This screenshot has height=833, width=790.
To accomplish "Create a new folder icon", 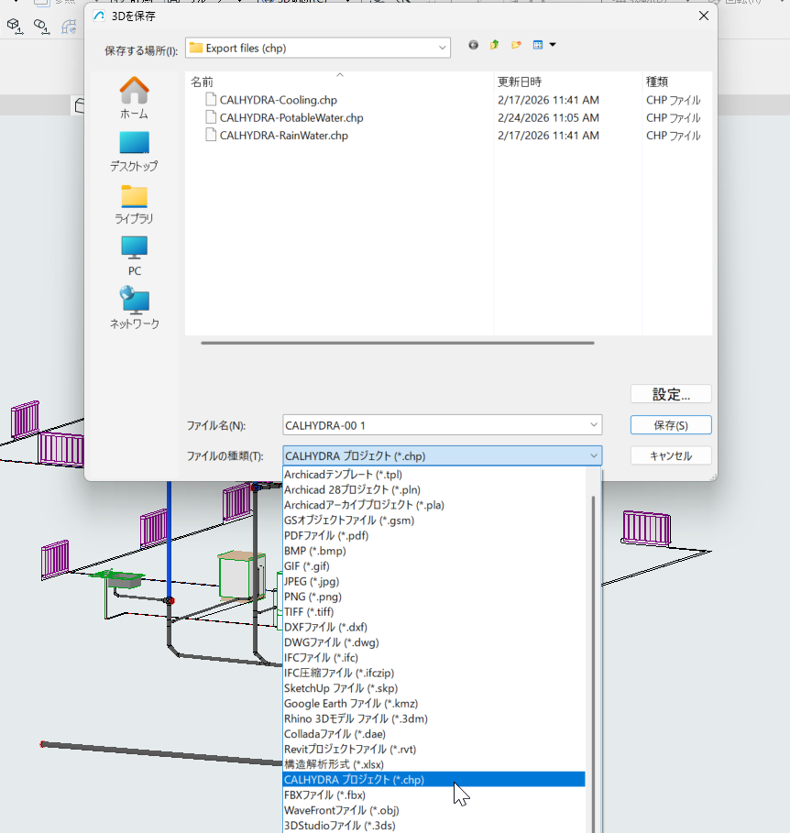I will (516, 45).
